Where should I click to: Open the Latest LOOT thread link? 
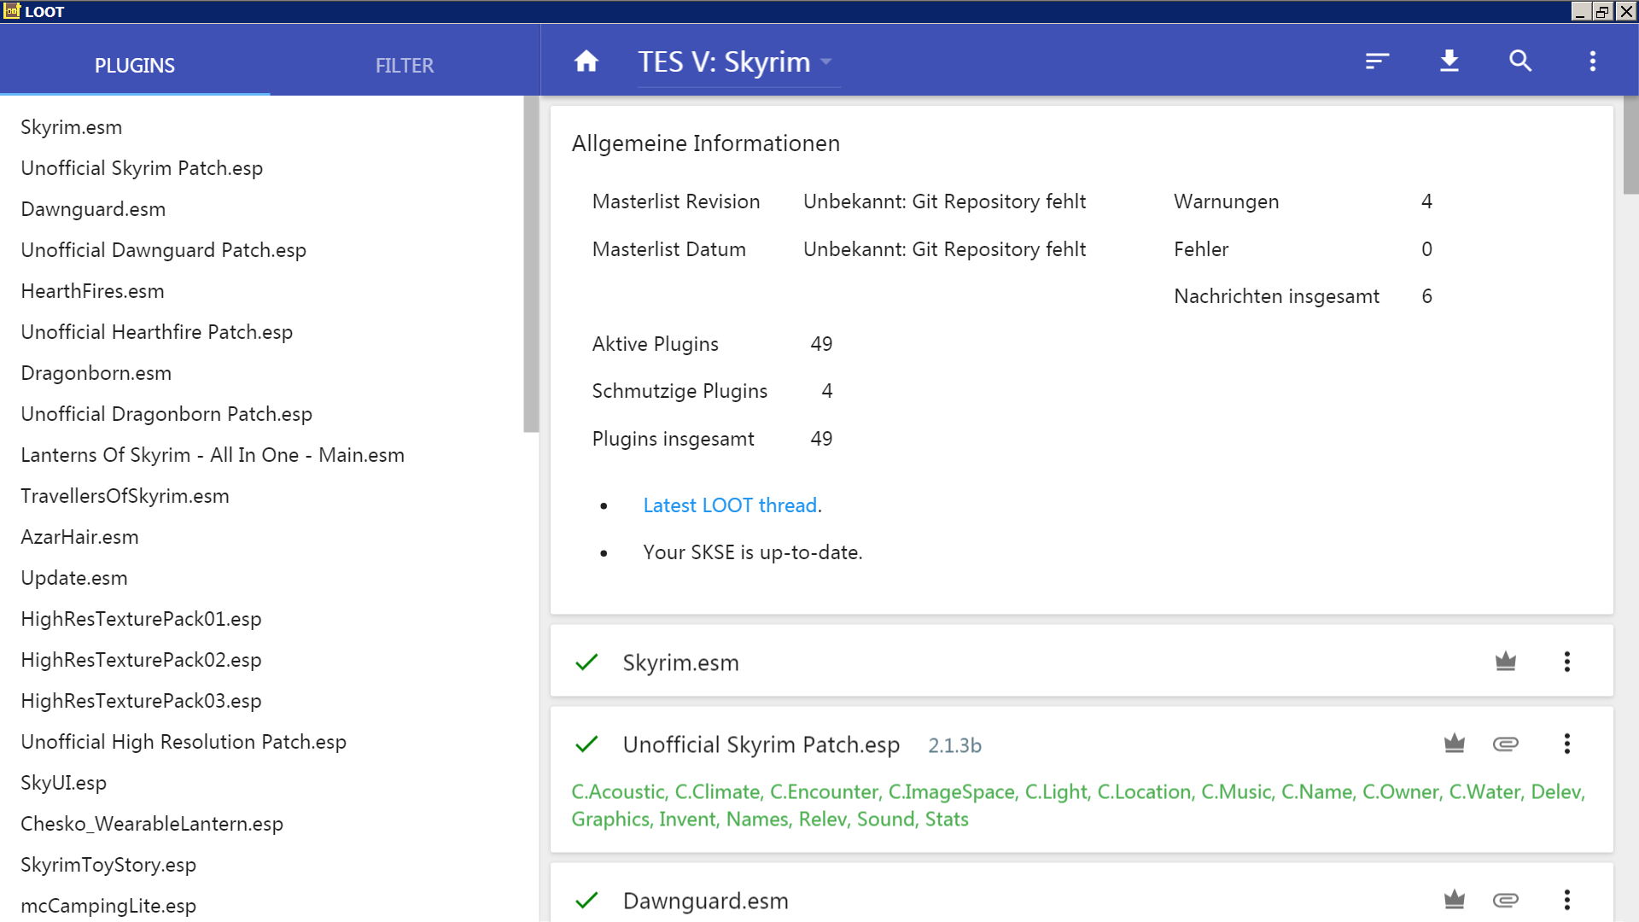(x=730, y=505)
